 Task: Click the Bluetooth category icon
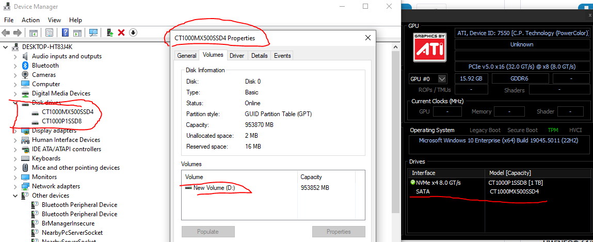(x=25, y=66)
